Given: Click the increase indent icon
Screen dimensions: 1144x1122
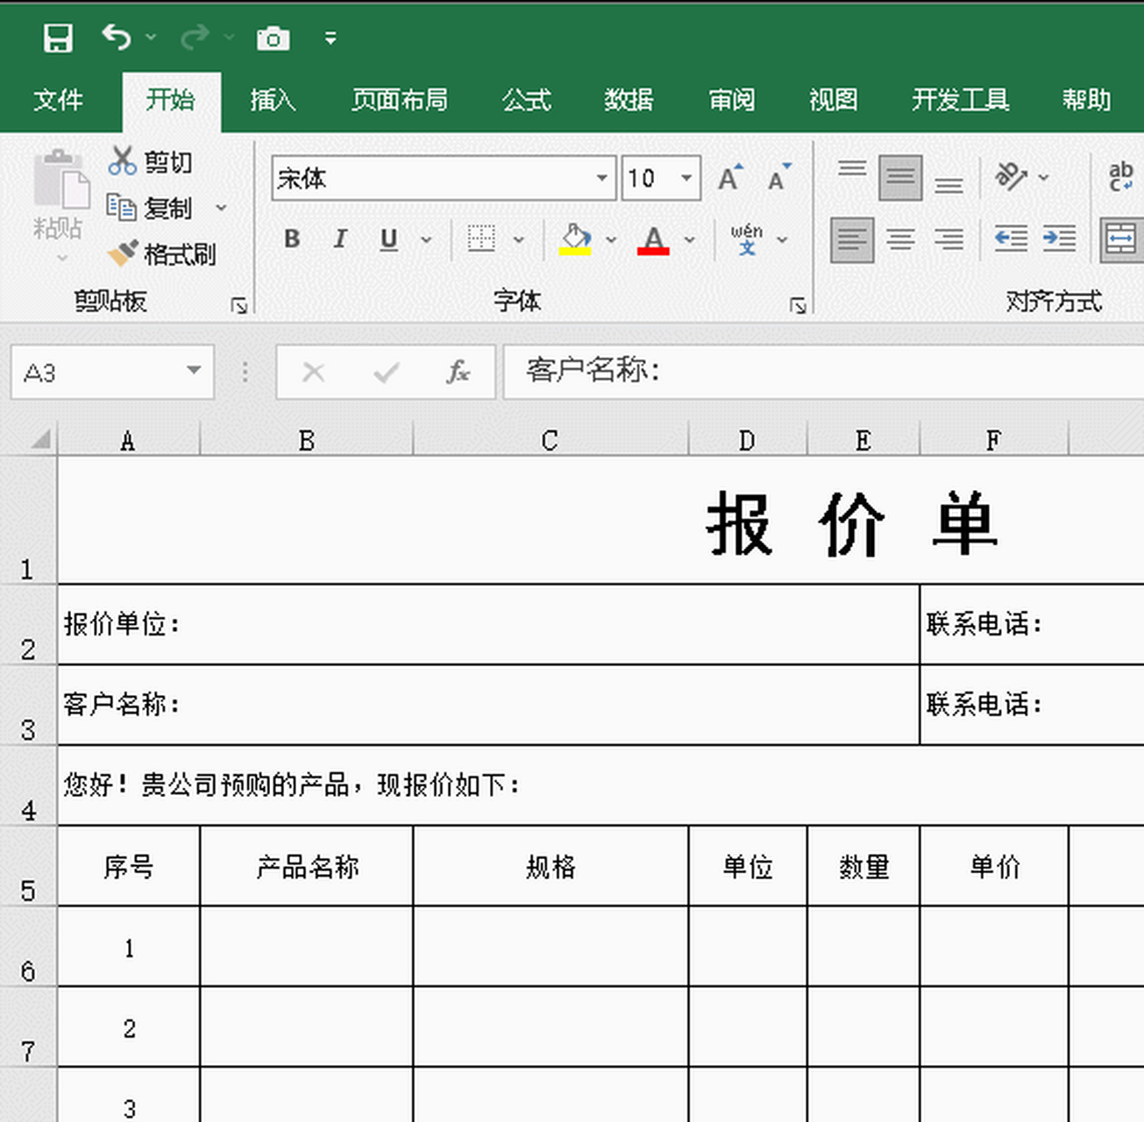Looking at the screenshot, I should point(1059,238).
